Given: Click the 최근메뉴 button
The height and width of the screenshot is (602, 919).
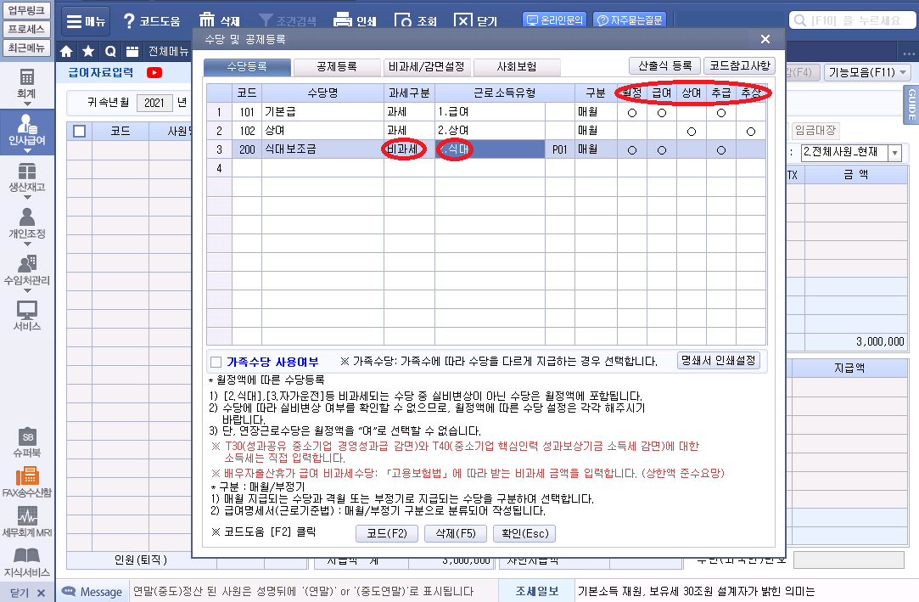Looking at the screenshot, I should point(26,48).
